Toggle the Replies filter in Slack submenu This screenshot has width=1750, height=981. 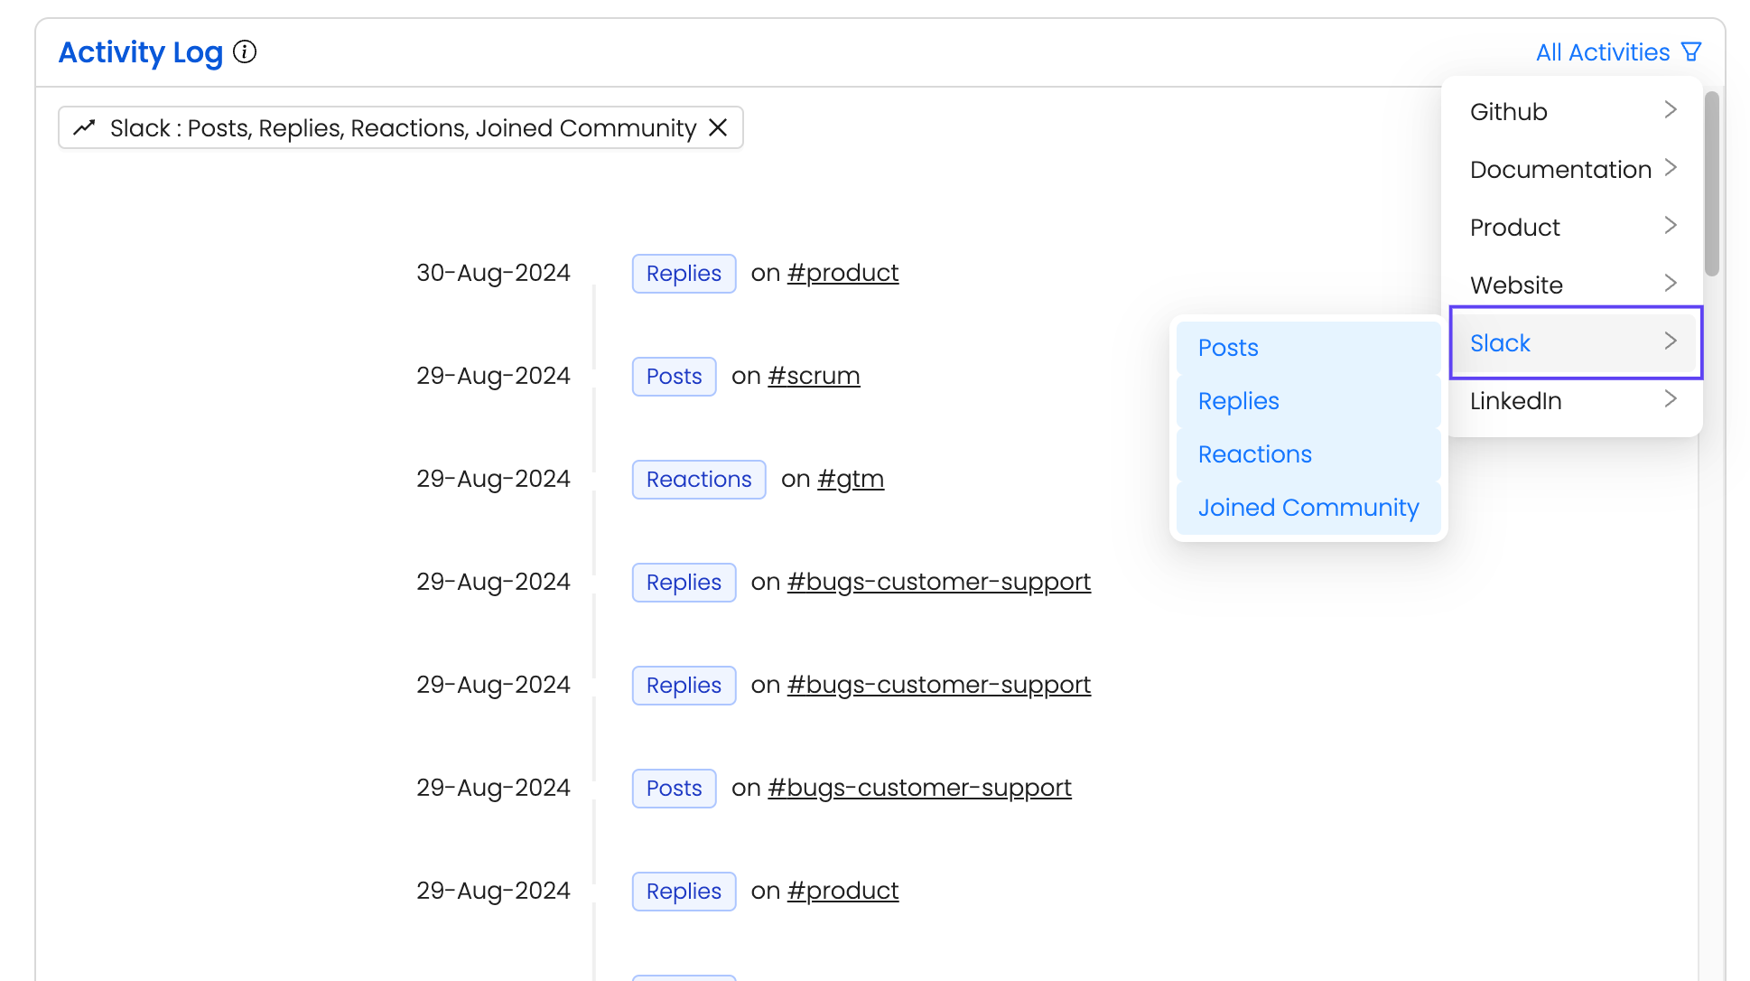point(1307,401)
